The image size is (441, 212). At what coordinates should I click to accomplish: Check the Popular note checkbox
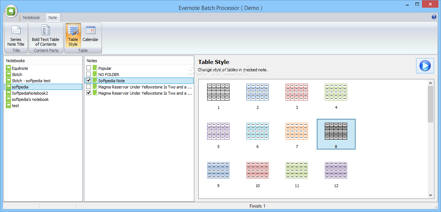point(88,68)
